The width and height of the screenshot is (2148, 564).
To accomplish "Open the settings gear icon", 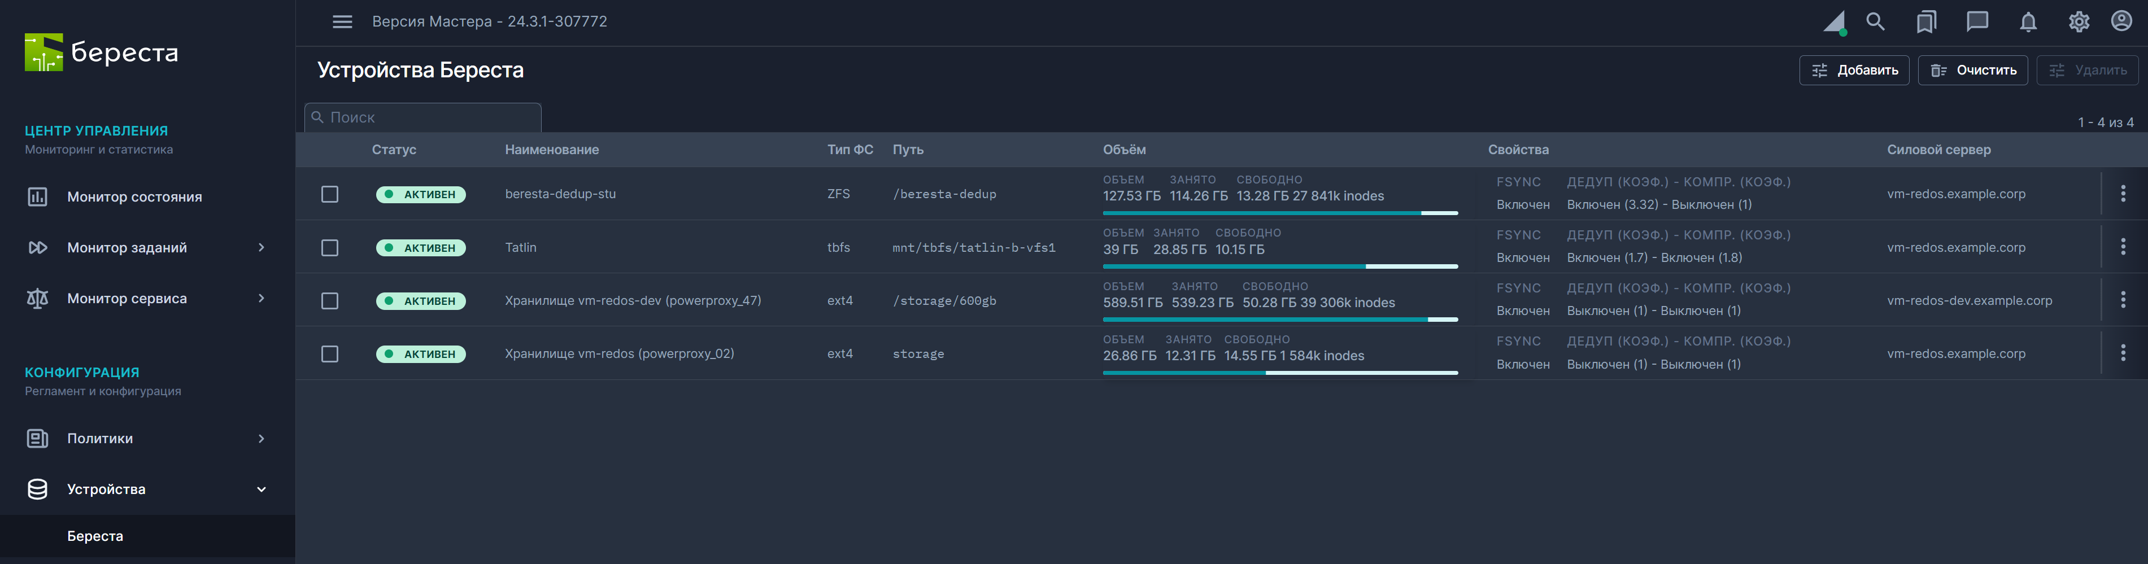I will (2078, 21).
